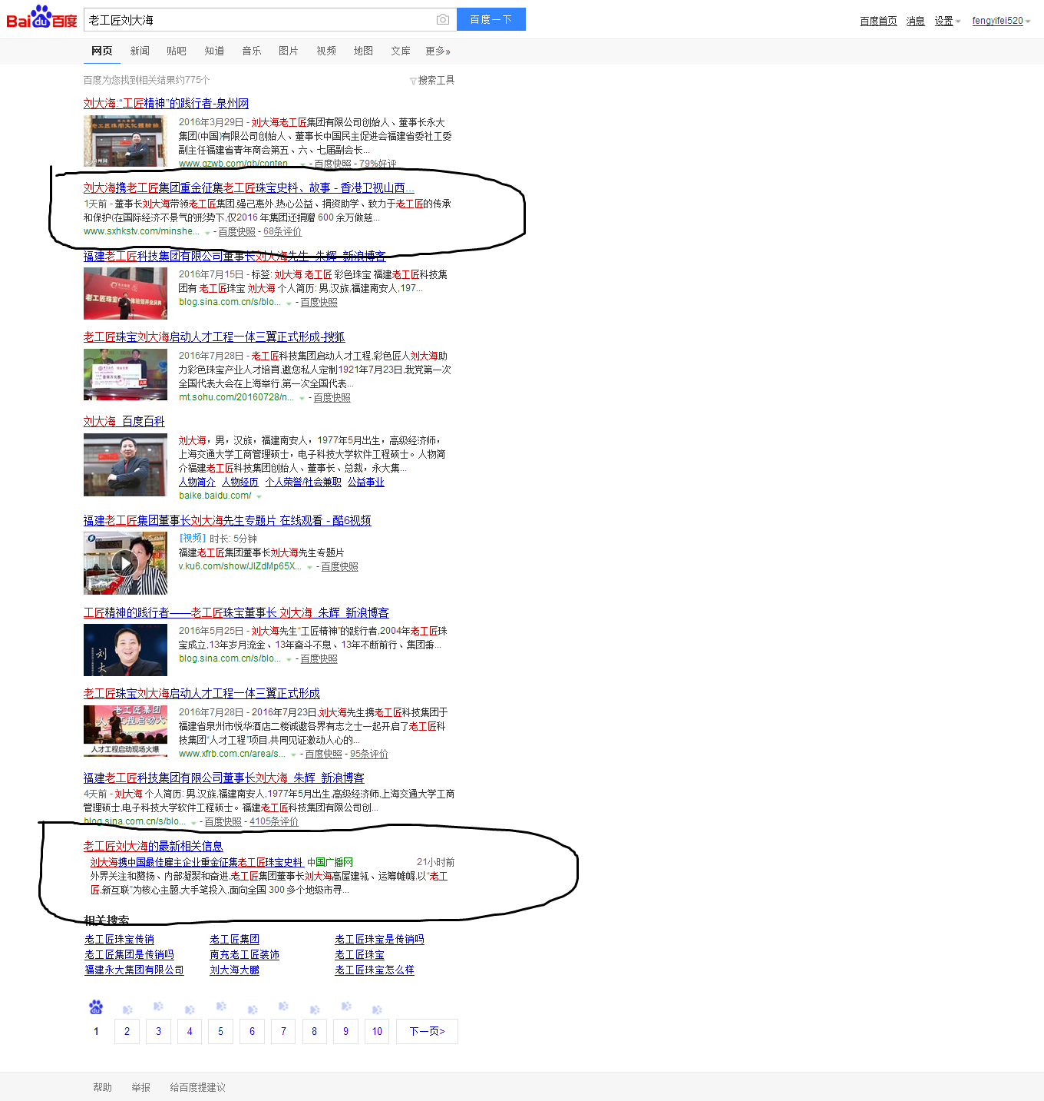Click the 百度一下 search button
The image size is (1044, 1101).
tap(491, 19)
